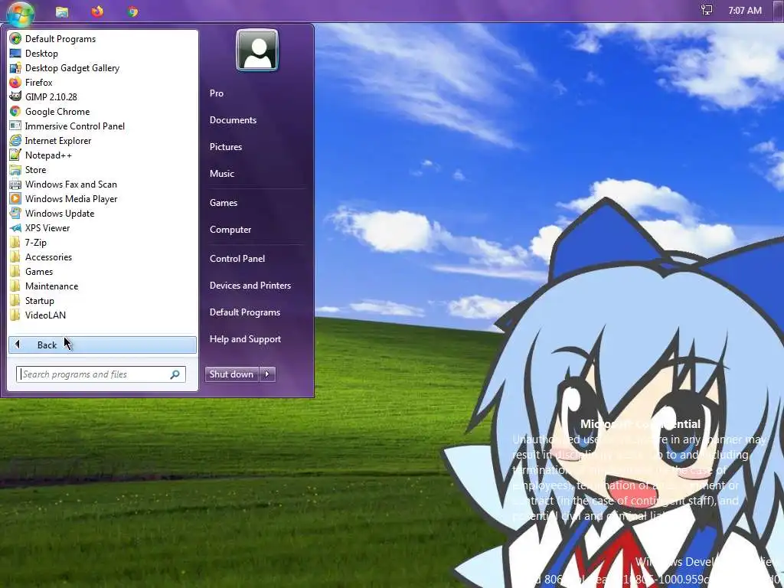Click the Windows Fax and Scan icon
Viewport: 784px width, 588px height.
pyautogui.click(x=15, y=184)
